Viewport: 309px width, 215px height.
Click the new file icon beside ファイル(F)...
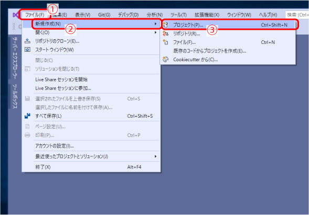(166, 42)
